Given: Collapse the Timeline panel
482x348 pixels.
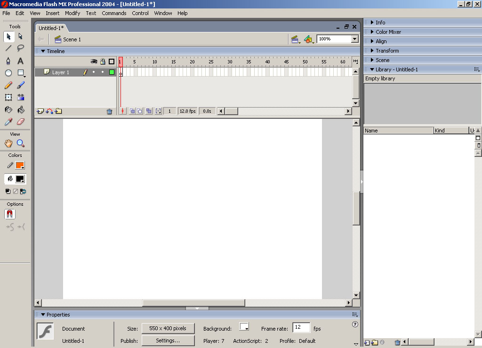Looking at the screenshot, I should click(x=43, y=51).
